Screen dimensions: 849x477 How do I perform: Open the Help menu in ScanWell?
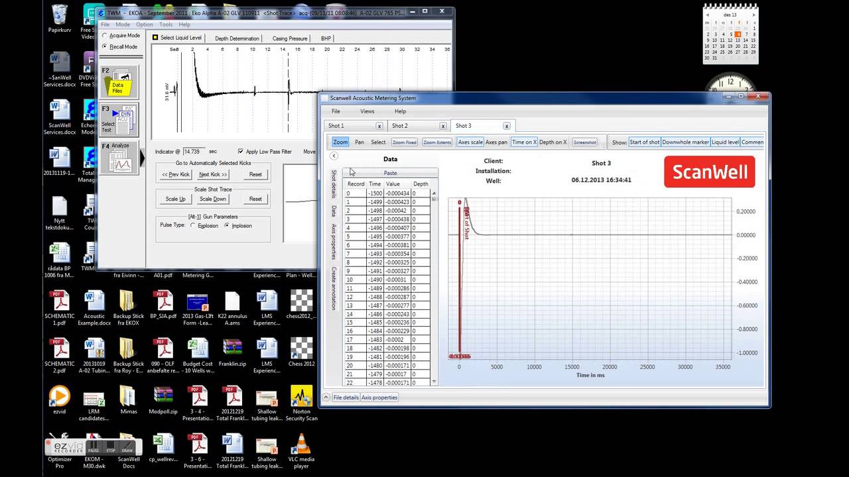400,111
